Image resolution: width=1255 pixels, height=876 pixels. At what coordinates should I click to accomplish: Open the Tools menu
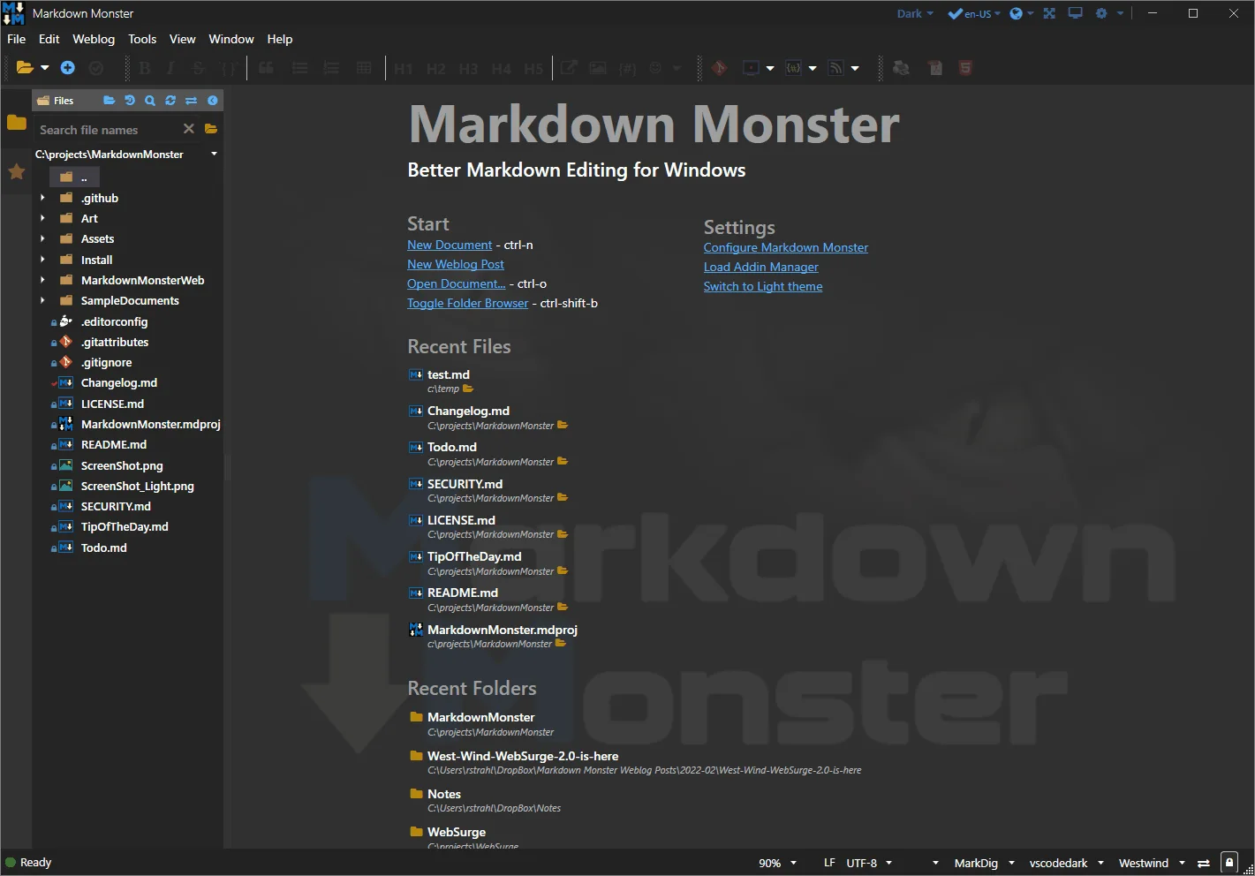(142, 39)
